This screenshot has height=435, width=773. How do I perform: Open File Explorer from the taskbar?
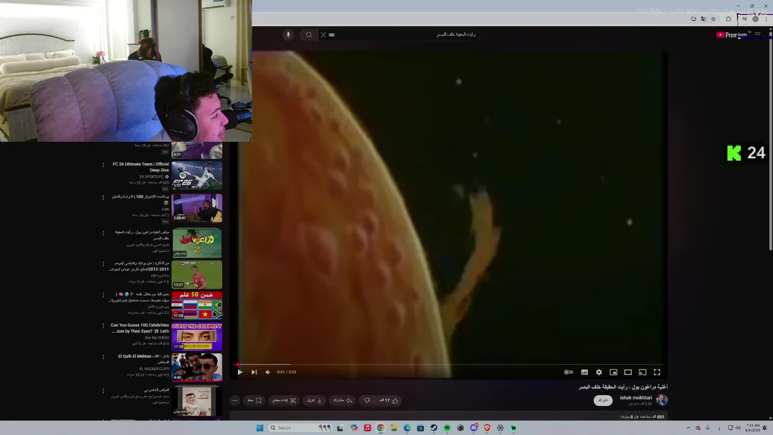[394, 428]
